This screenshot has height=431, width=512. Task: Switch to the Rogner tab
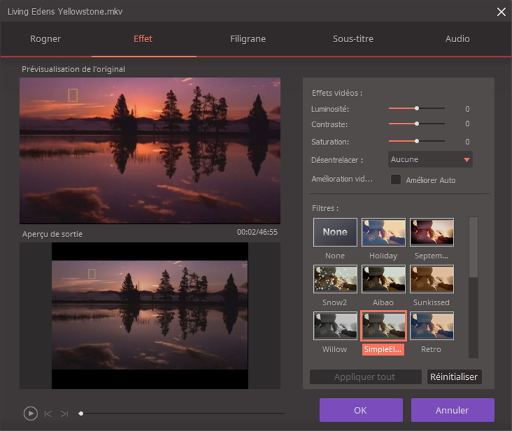click(x=46, y=39)
